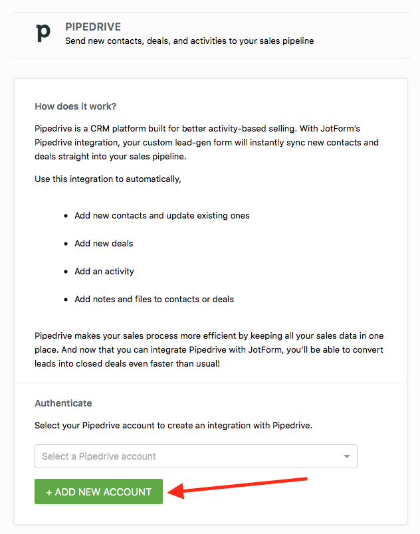Click the Authenticate section heading

[63, 403]
